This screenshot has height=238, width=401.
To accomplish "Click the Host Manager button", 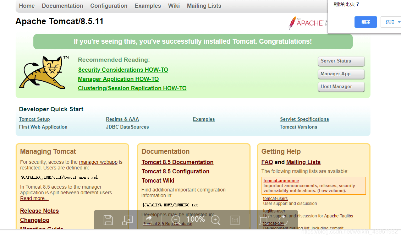I will tap(341, 87).
